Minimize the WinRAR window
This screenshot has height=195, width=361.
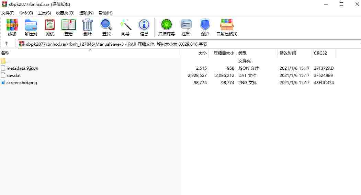point(326,4)
